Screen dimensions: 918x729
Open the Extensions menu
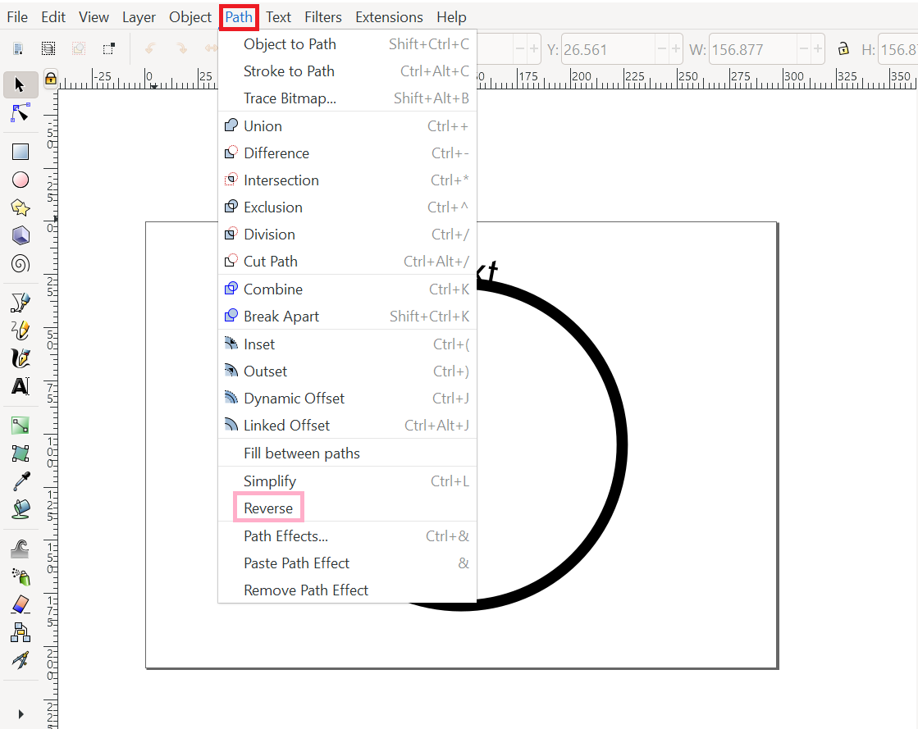pos(389,17)
